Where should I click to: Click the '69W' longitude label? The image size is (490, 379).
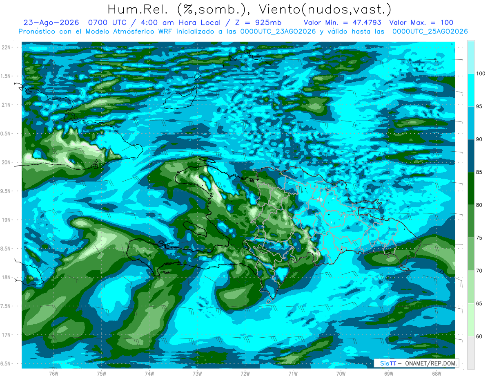(389, 374)
